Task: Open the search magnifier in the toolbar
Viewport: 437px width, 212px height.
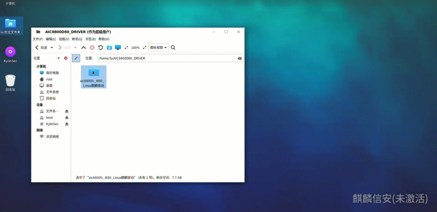Action: pyautogui.click(x=173, y=48)
